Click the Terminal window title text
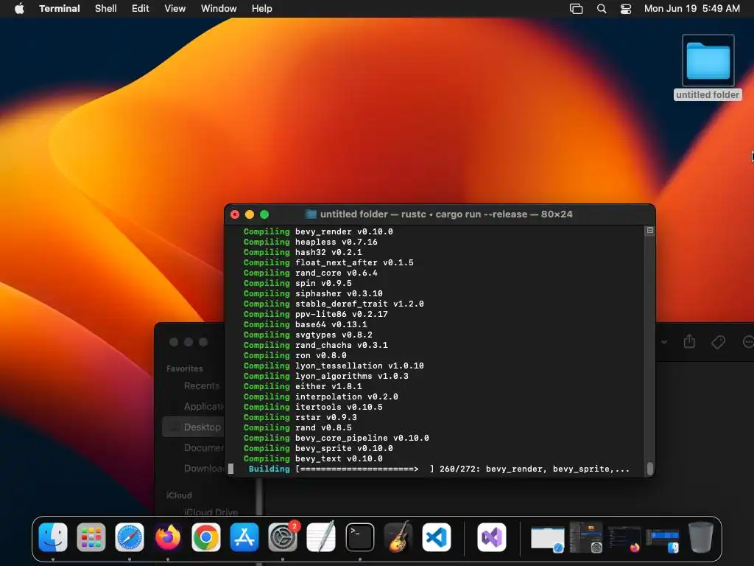This screenshot has height=566, width=754. (x=446, y=214)
